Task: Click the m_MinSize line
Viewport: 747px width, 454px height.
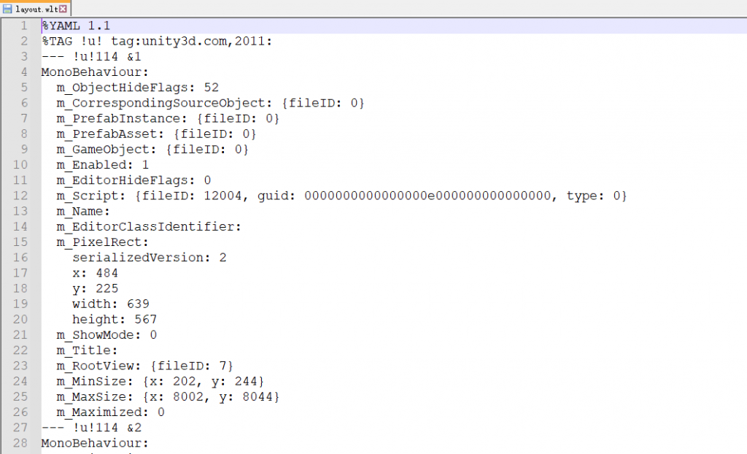Action: point(160,381)
